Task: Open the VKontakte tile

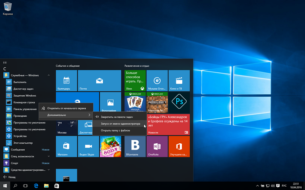Action: click(135, 146)
